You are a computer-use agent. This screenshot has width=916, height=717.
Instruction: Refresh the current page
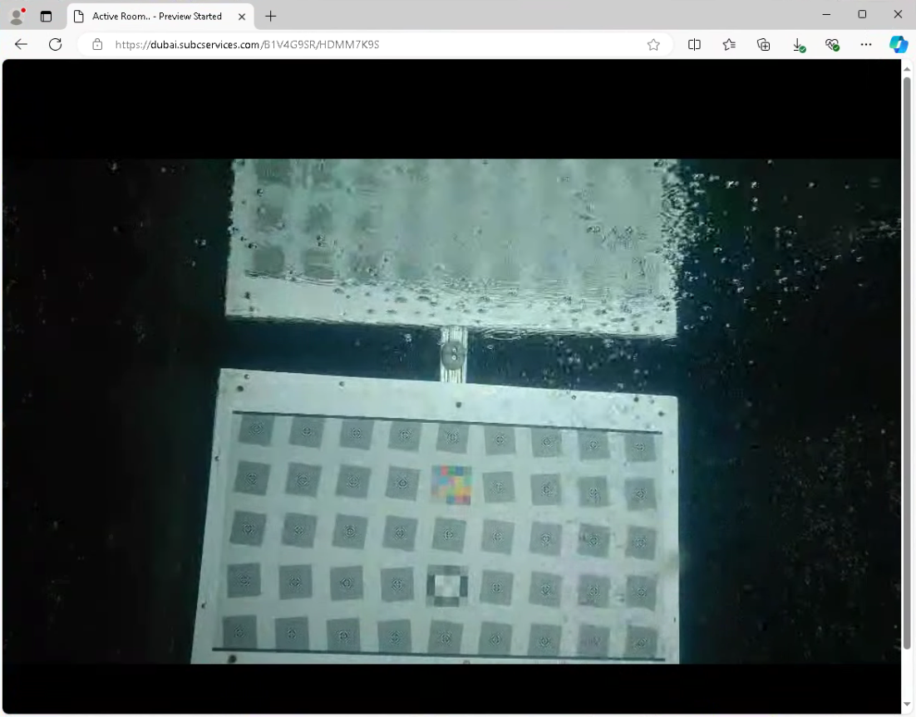[x=55, y=45]
